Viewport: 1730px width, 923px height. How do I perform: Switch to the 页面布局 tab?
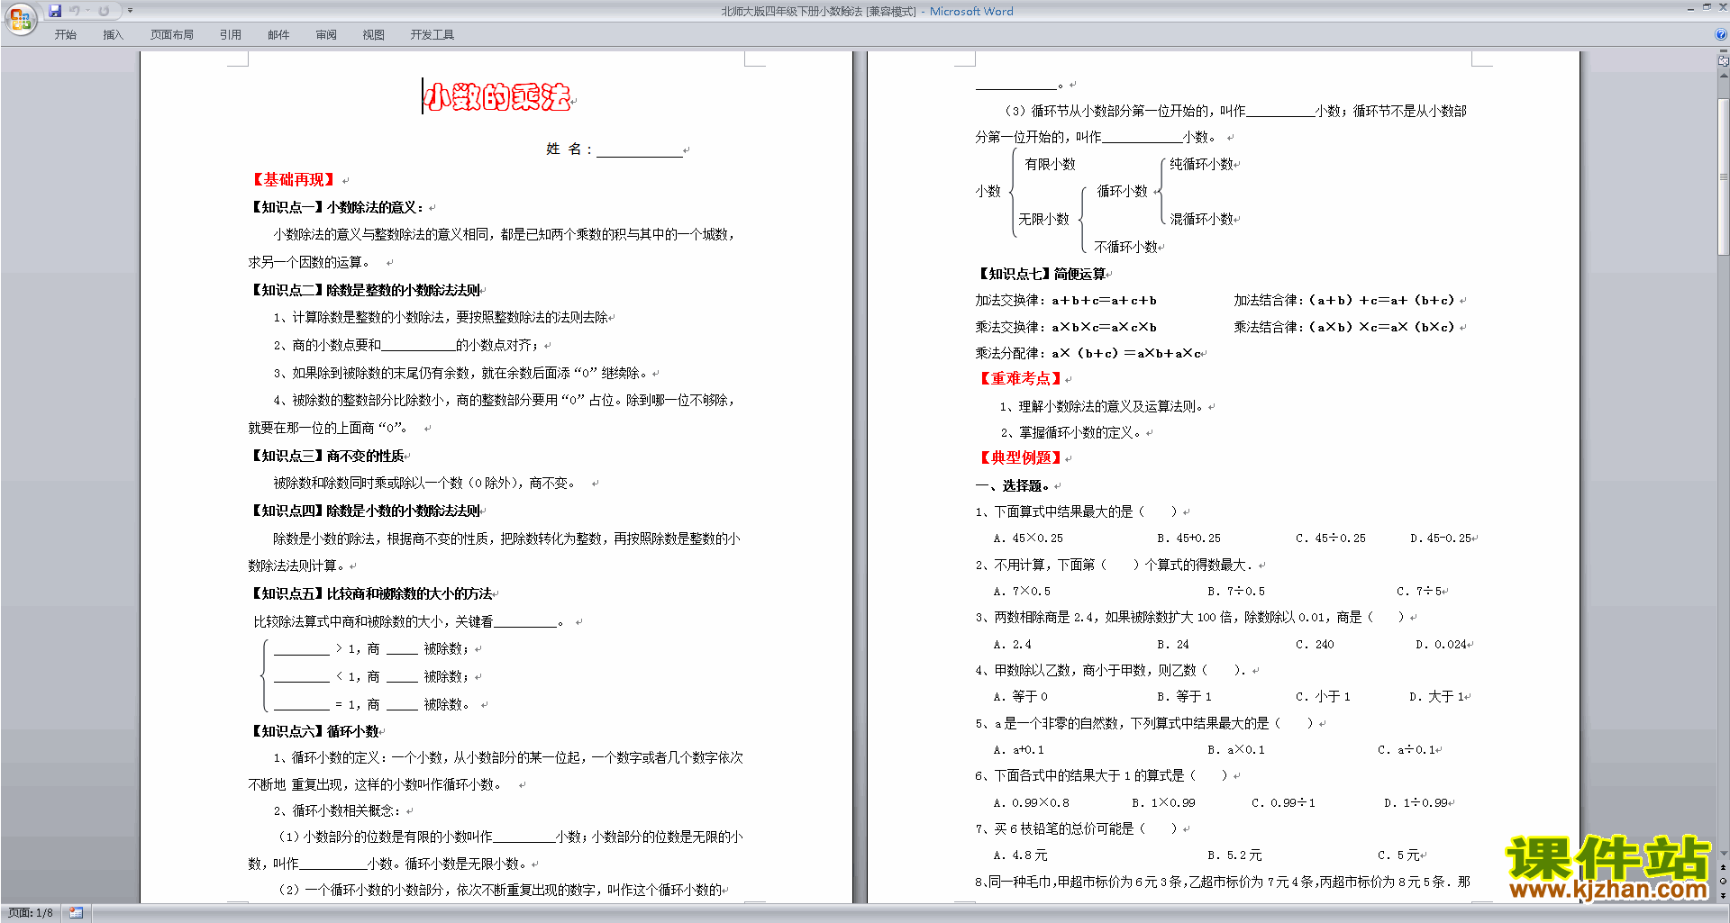(172, 35)
